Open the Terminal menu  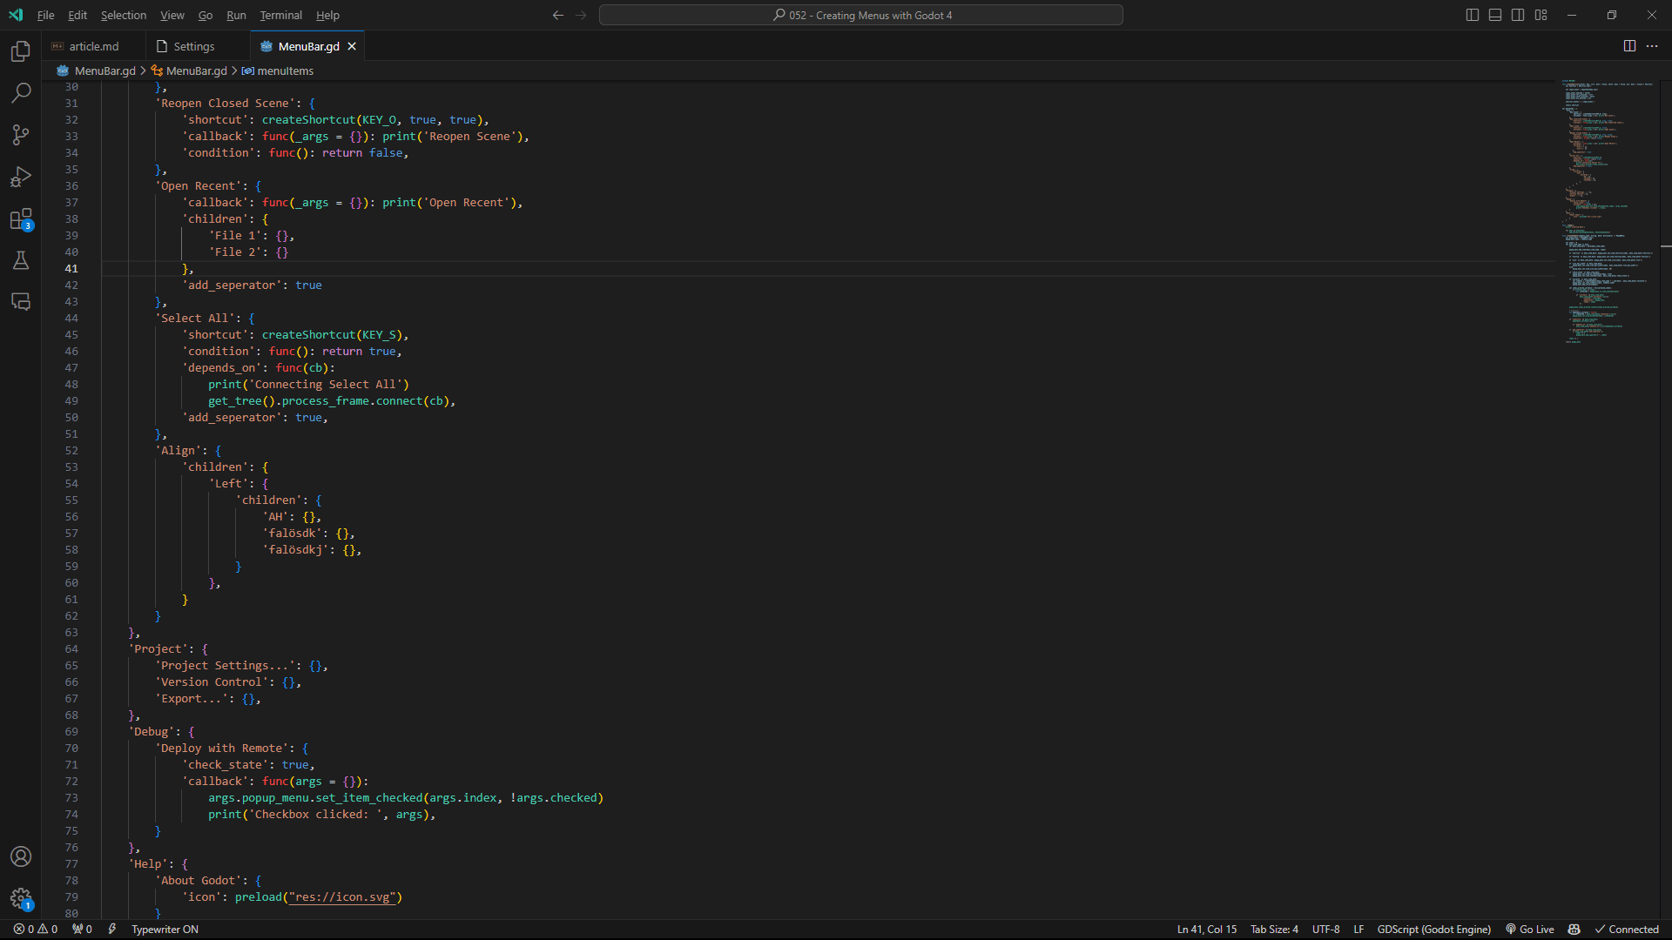280,15
